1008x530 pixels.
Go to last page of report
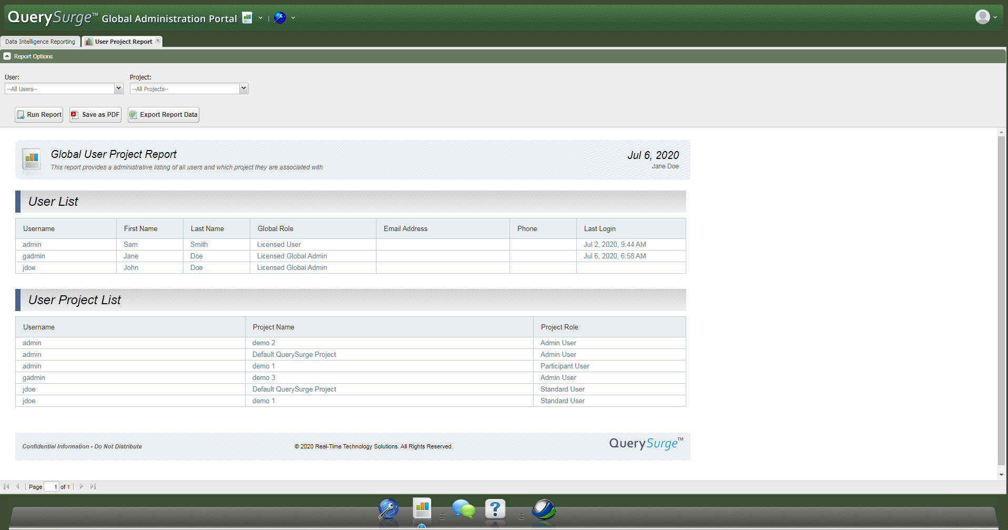point(93,486)
